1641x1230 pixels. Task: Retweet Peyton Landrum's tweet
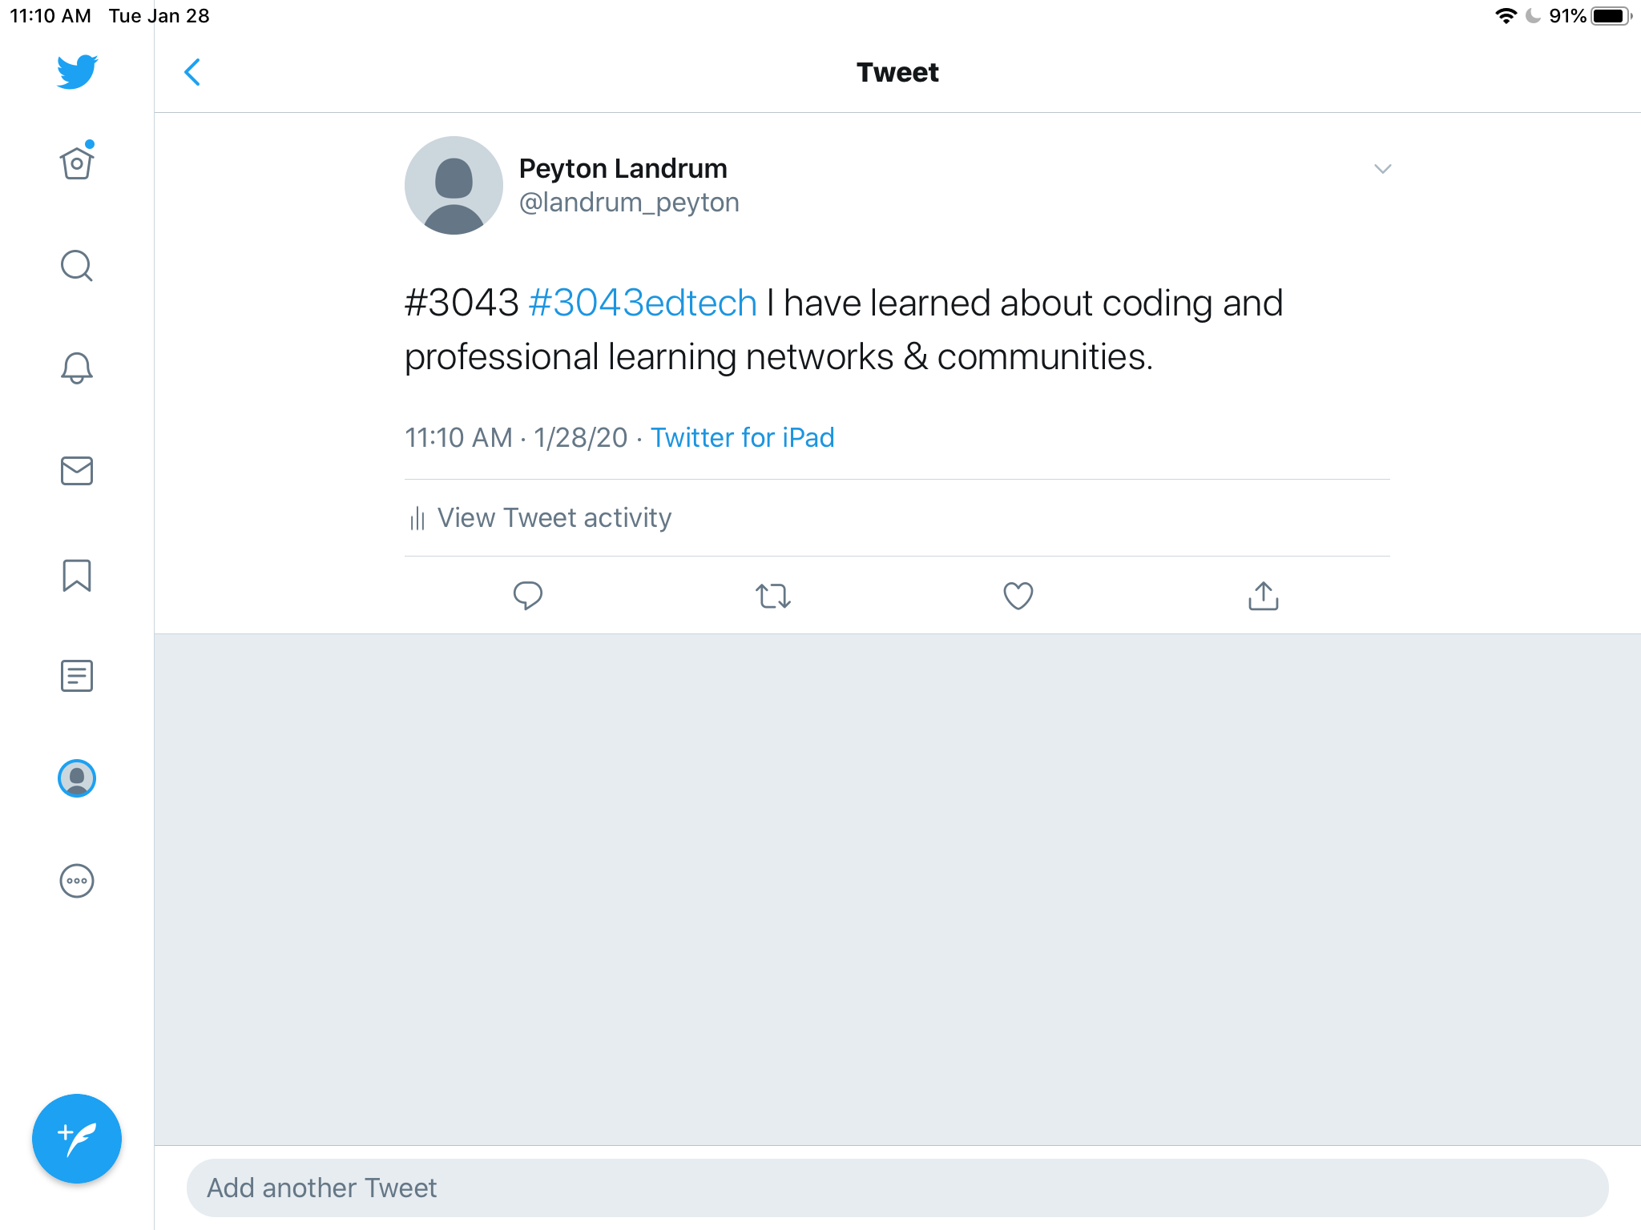773,596
